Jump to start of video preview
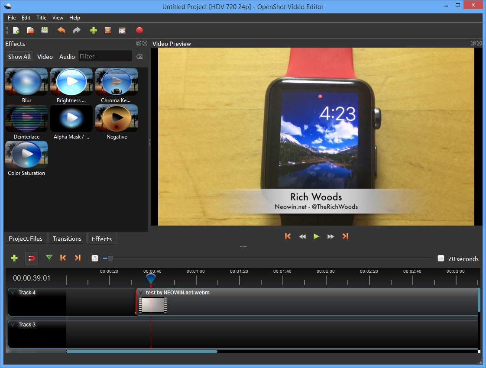The width and height of the screenshot is (486, 368). pos(288,236)
